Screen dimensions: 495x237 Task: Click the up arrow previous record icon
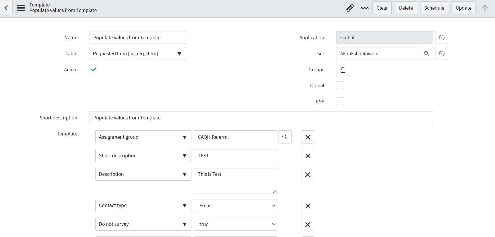click(x=485, y=8)
